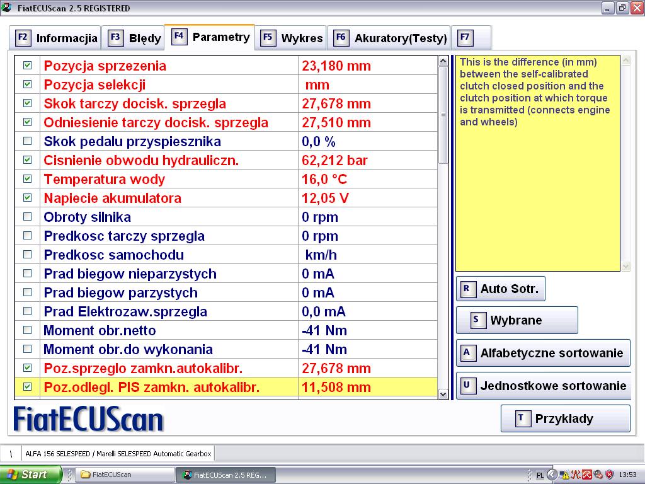Uncheck Poz.odlegl. PIS zamkn. autokalibr. checkbox

tap(27, 387)
